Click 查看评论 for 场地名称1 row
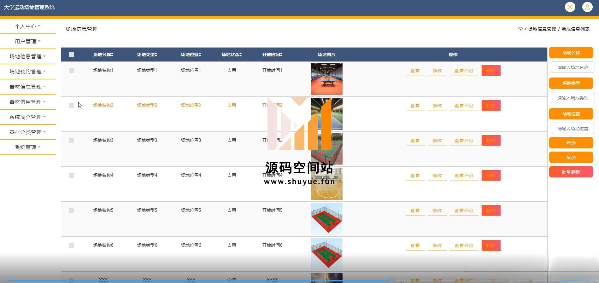Viewport: 599px width, 283px height. [464, 71]
